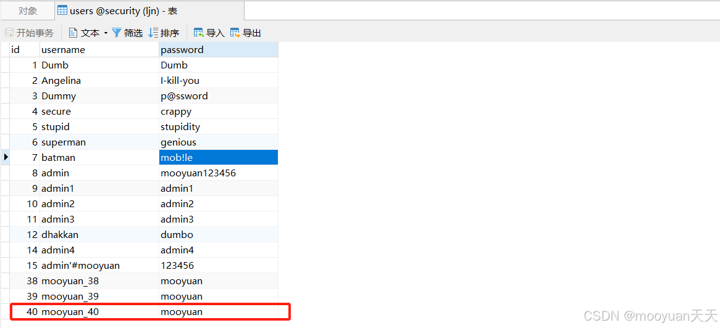Select the username cell admin1
This screenshot has width=720, height=328.
99,189
